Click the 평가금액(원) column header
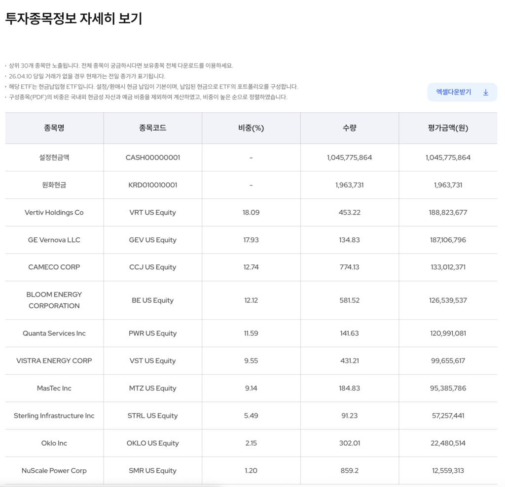Screen dimensions: 505x487 [x=448, y=128]
